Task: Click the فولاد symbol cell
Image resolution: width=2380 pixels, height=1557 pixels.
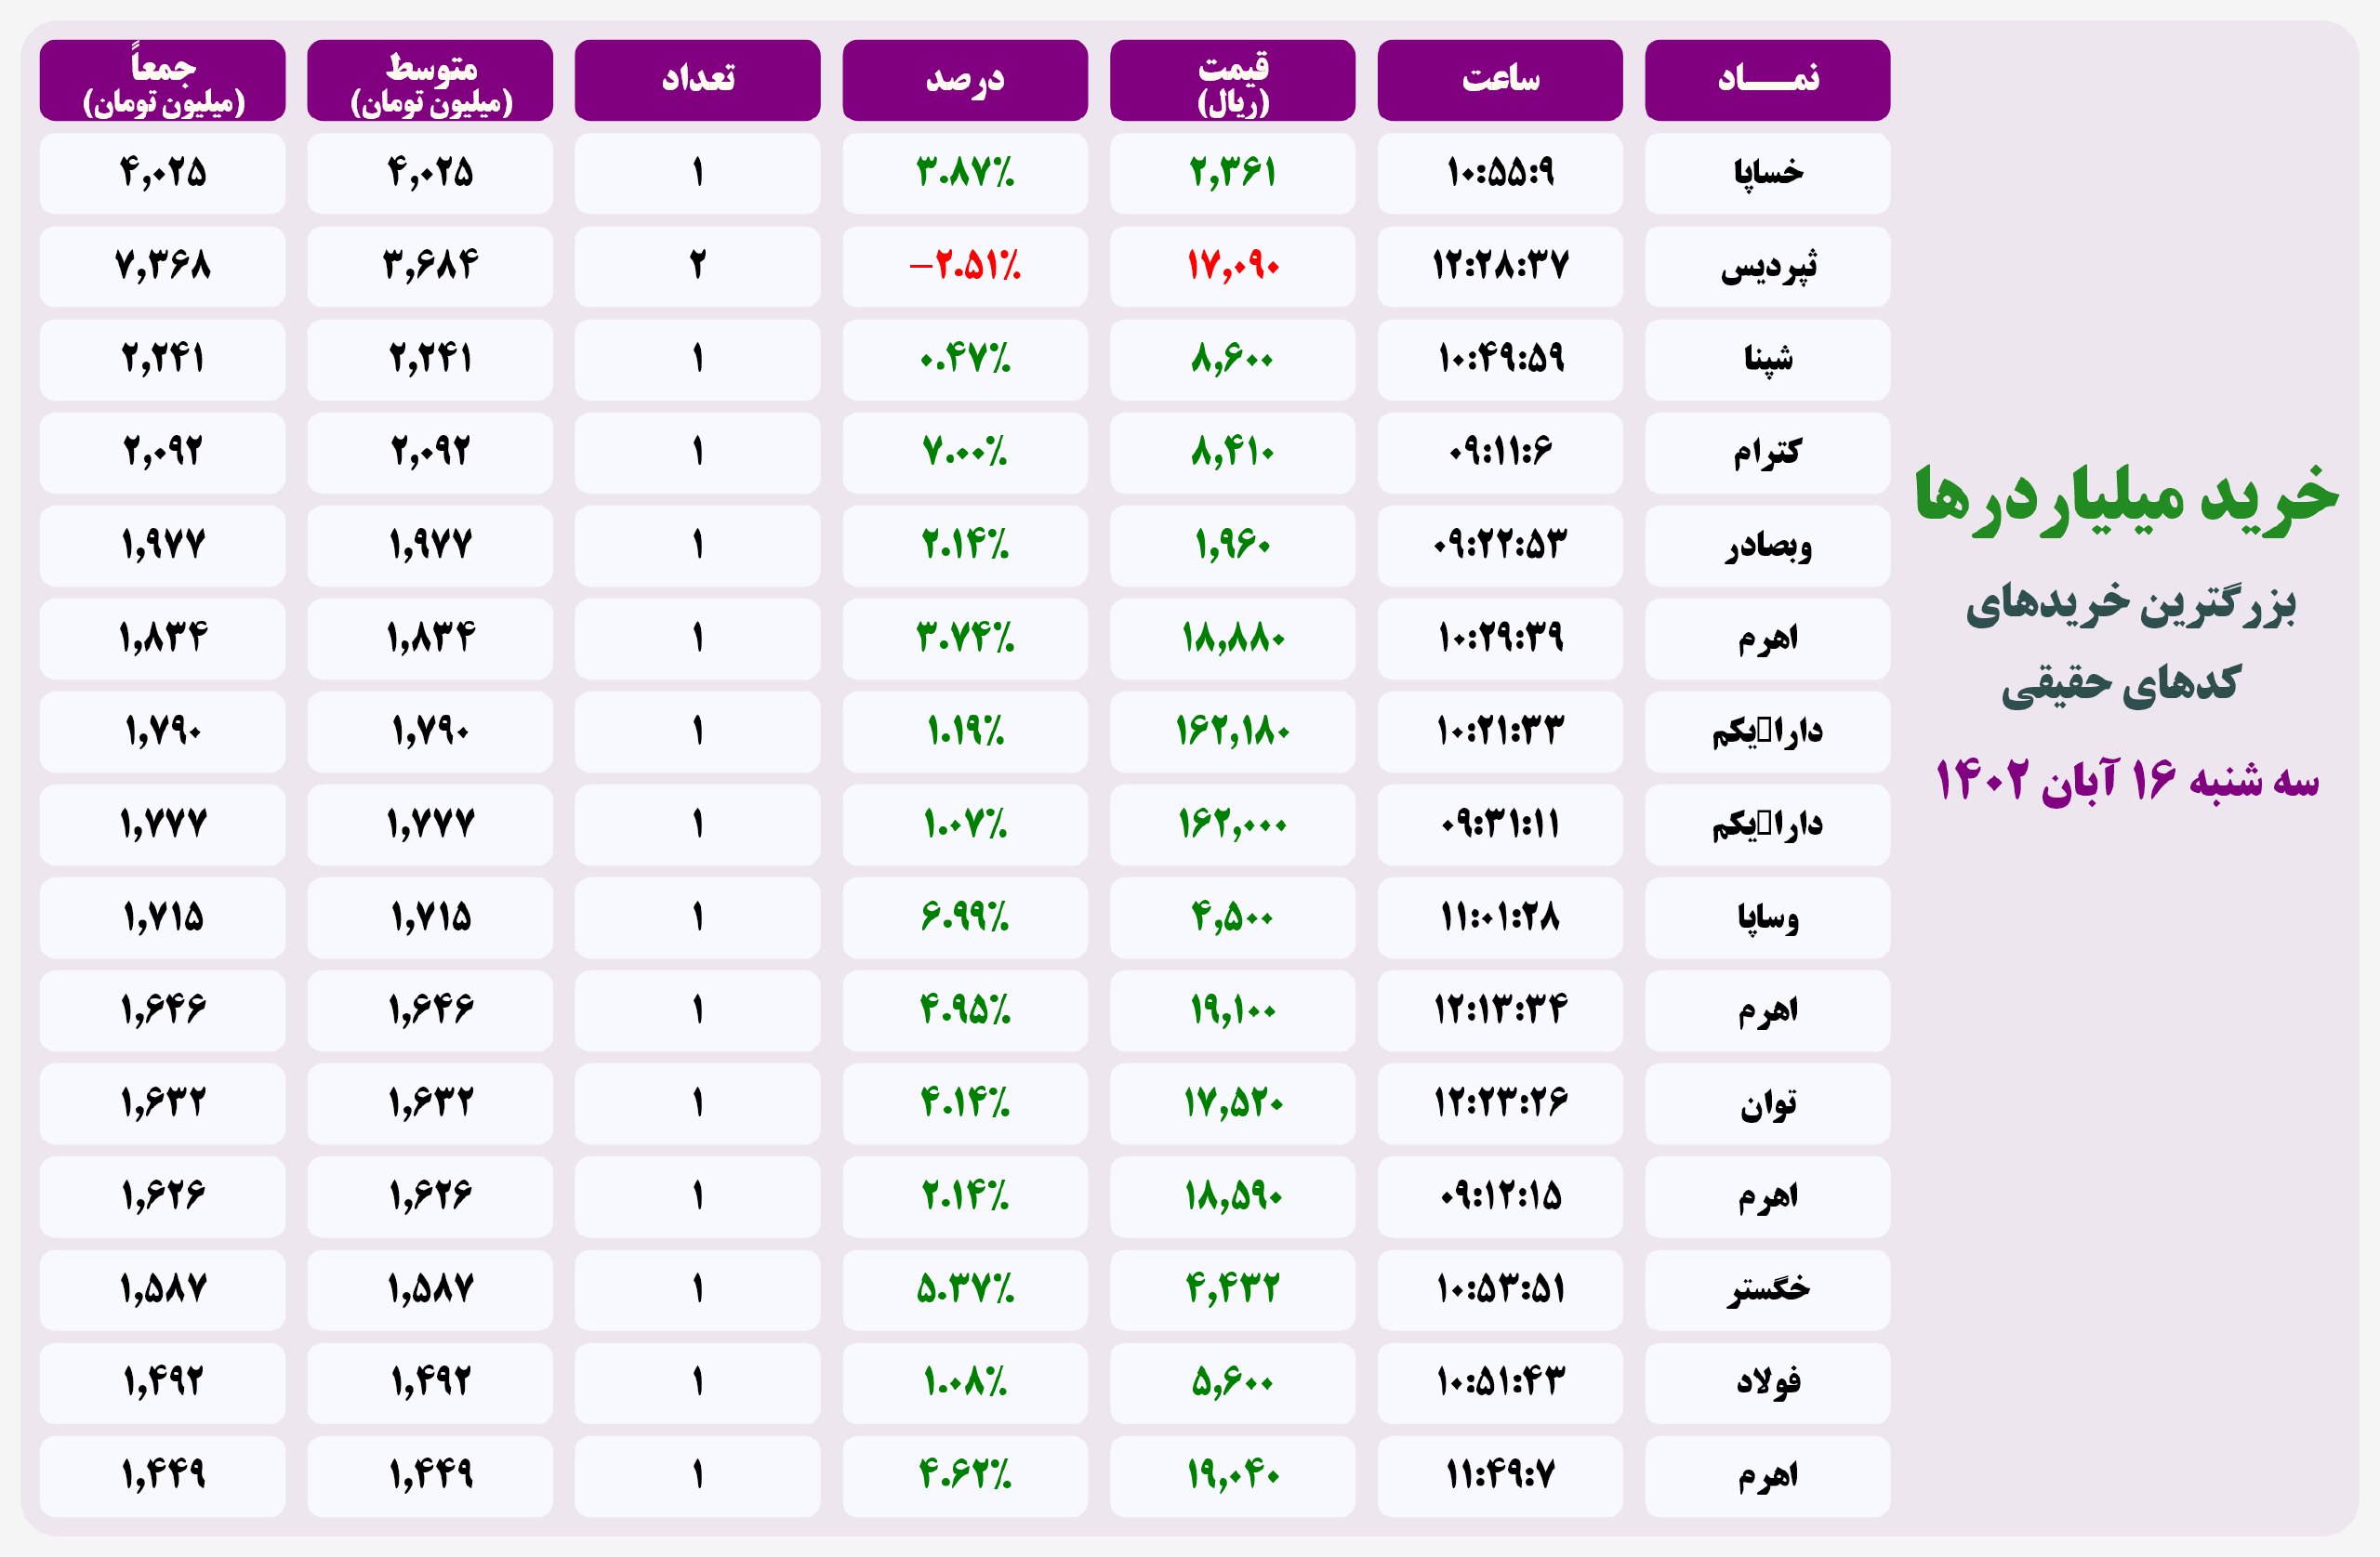Action: click(1767, 1382)
